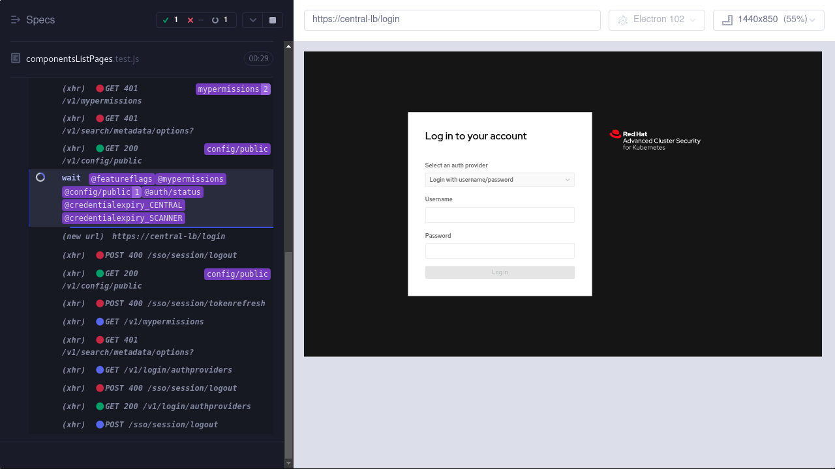Click the @auth/status alias tag
This screenshot has height=469, width=835.
[x=173, y=192]
